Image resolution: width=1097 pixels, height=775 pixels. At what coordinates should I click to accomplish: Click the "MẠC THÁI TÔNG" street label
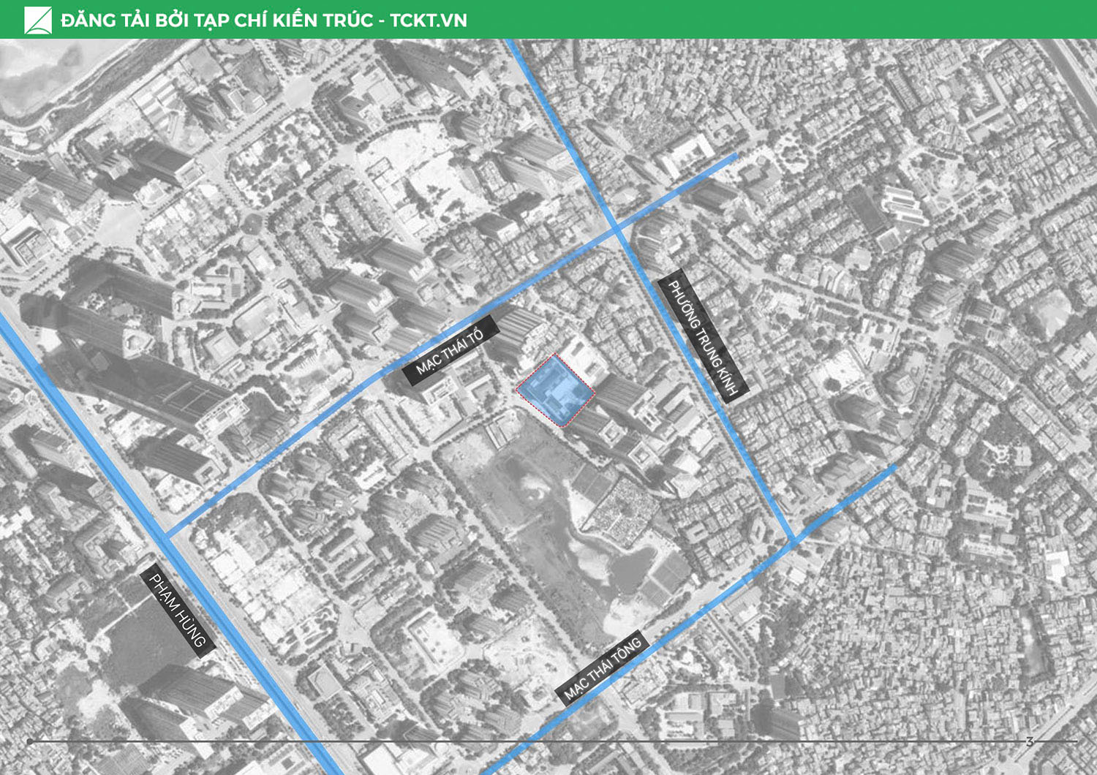point(603,668)
